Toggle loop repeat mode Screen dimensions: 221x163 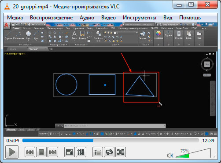[109, 152]
